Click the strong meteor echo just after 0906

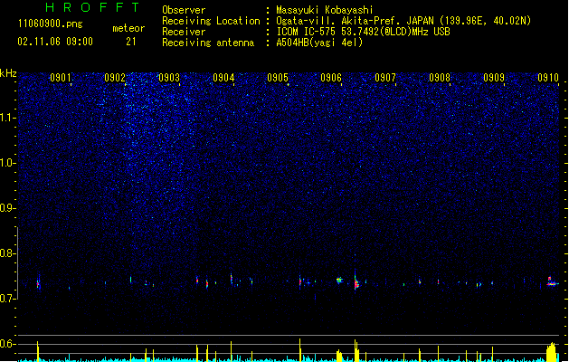pos(356,282)
